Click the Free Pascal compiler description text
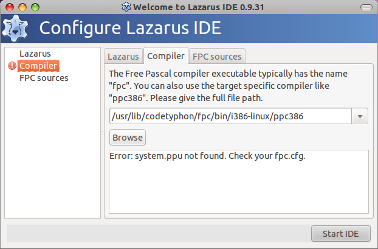Screen dimensions: 378x249 228,86
